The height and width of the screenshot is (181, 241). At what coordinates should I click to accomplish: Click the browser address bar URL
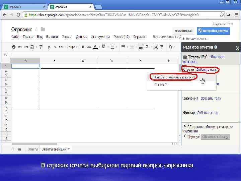[x=113, y=15]
